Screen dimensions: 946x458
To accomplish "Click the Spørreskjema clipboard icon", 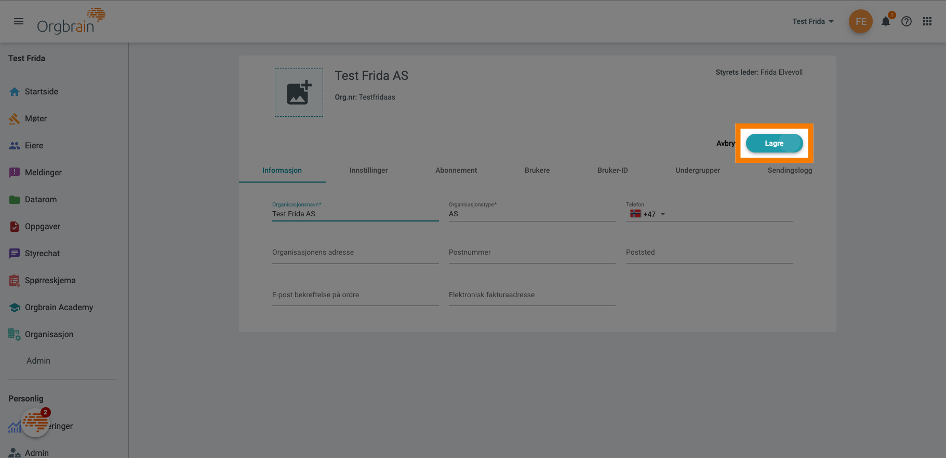I will (15, 281).
